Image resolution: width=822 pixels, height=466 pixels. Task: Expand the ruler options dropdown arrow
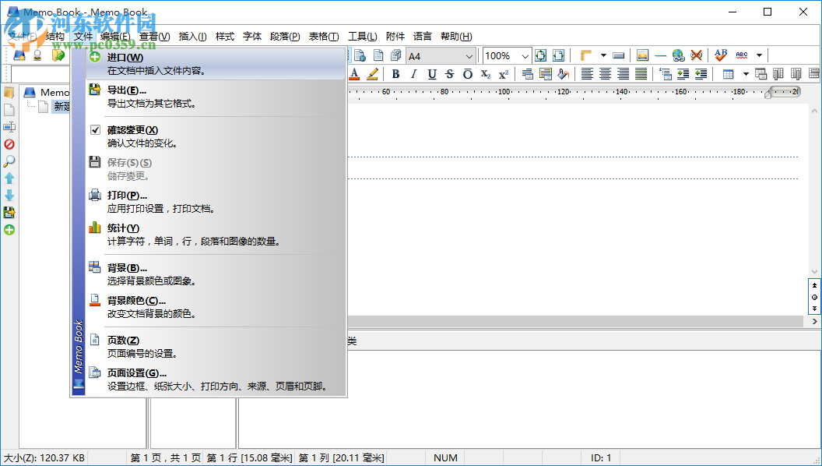pos(603,55)
